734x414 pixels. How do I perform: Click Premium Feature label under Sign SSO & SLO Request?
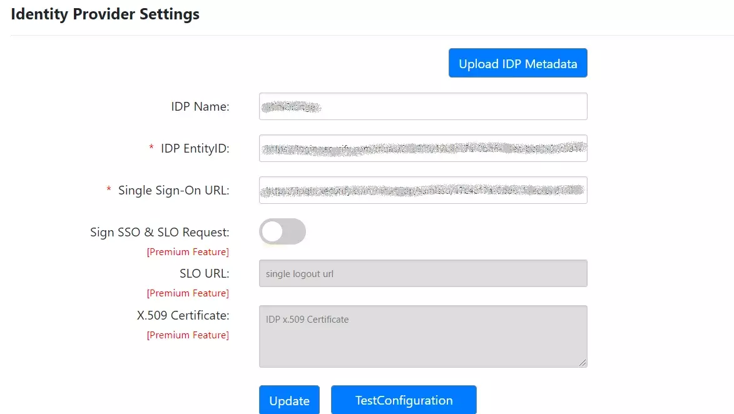188,251
